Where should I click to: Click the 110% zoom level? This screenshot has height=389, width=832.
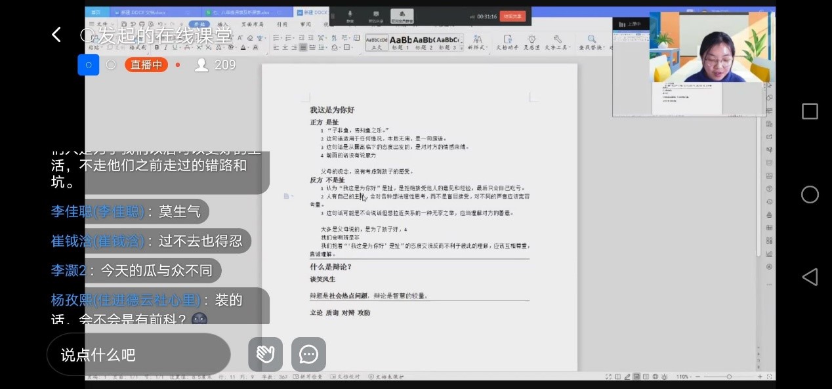pyautogui.click(x=682, y=377)
